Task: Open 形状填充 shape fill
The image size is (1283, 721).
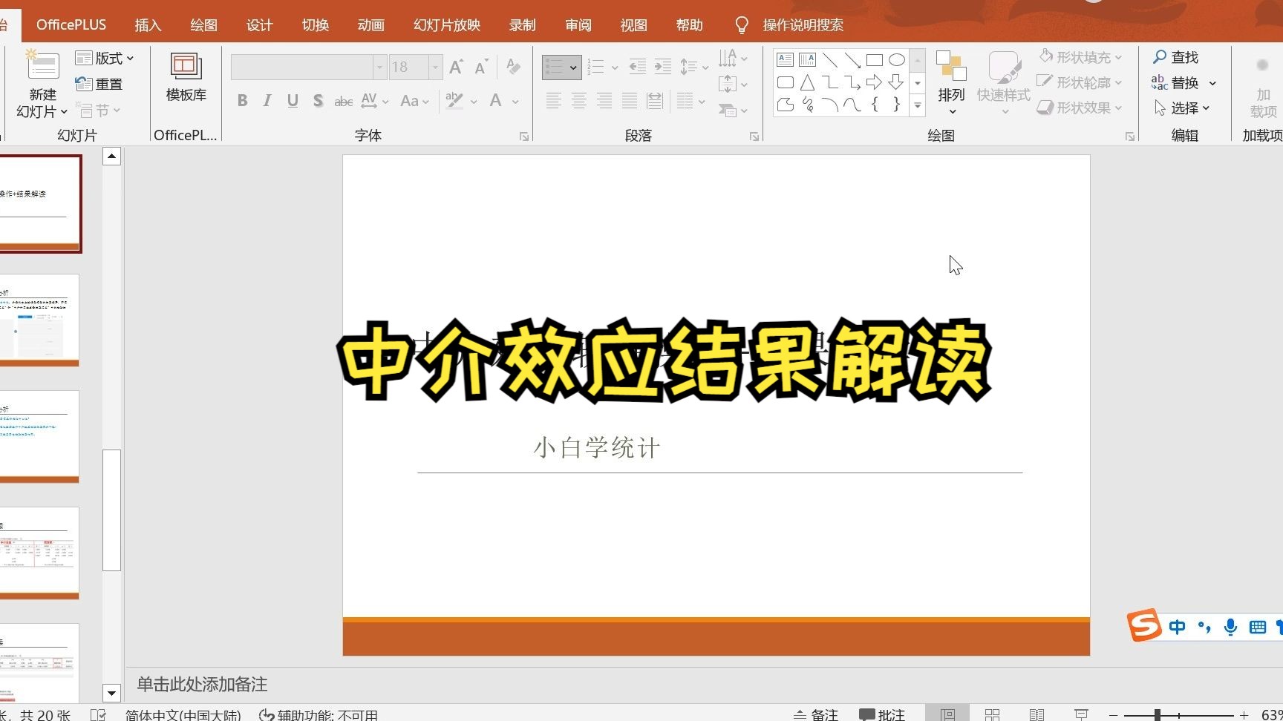Action: [1080, 57]
